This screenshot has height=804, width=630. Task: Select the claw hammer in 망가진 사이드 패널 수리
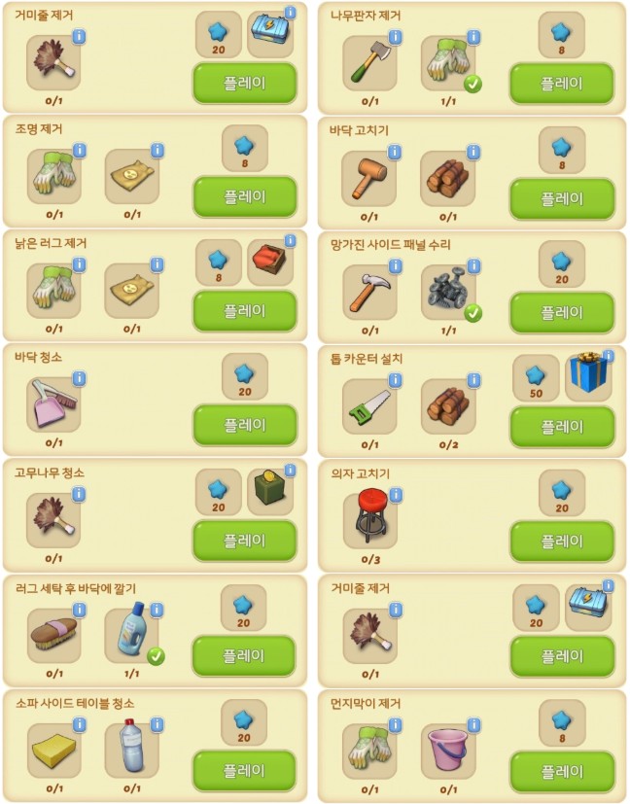tap(369, 293)
